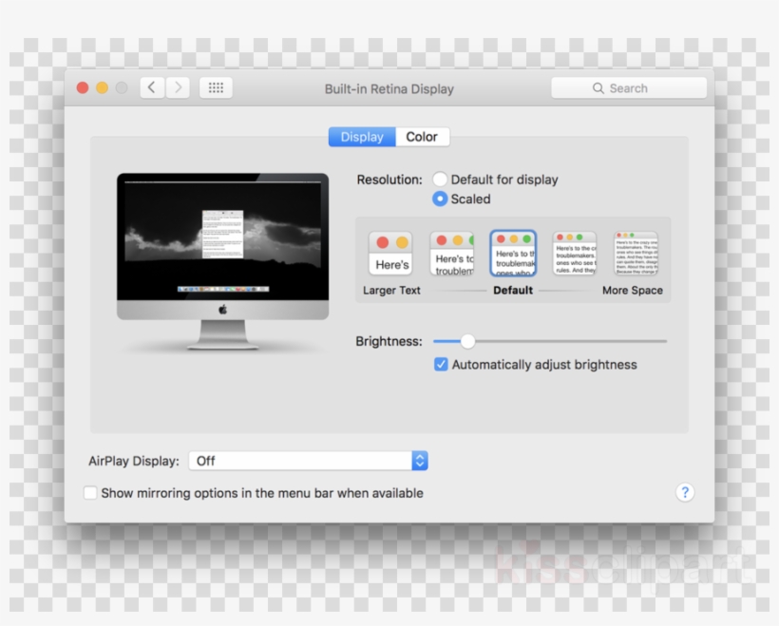779x626 pixels.
Task: Click the AirPlay Display stepper arrows
Action: [419, 461]
